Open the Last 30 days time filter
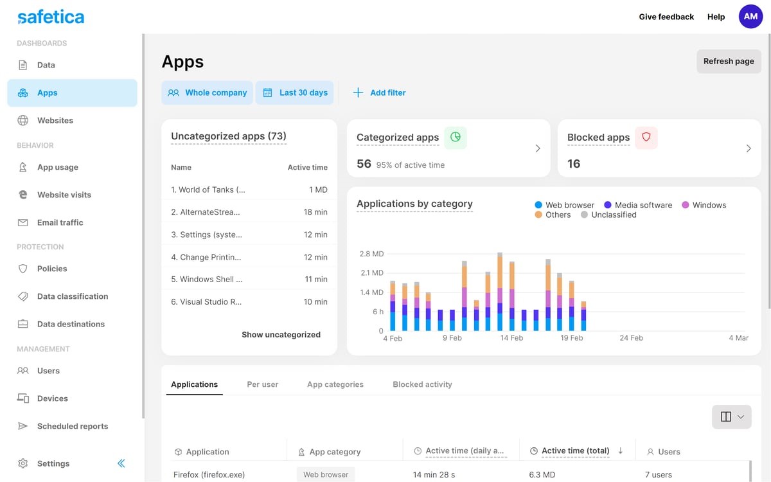This screenshot has height=482, width=771. pos(295,93)
